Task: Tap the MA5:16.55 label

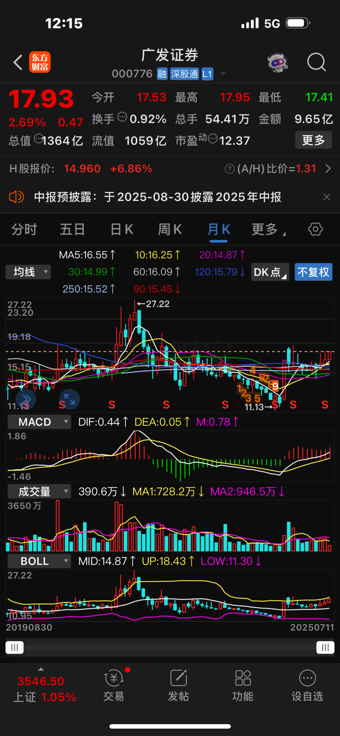Action: (87, 255)
